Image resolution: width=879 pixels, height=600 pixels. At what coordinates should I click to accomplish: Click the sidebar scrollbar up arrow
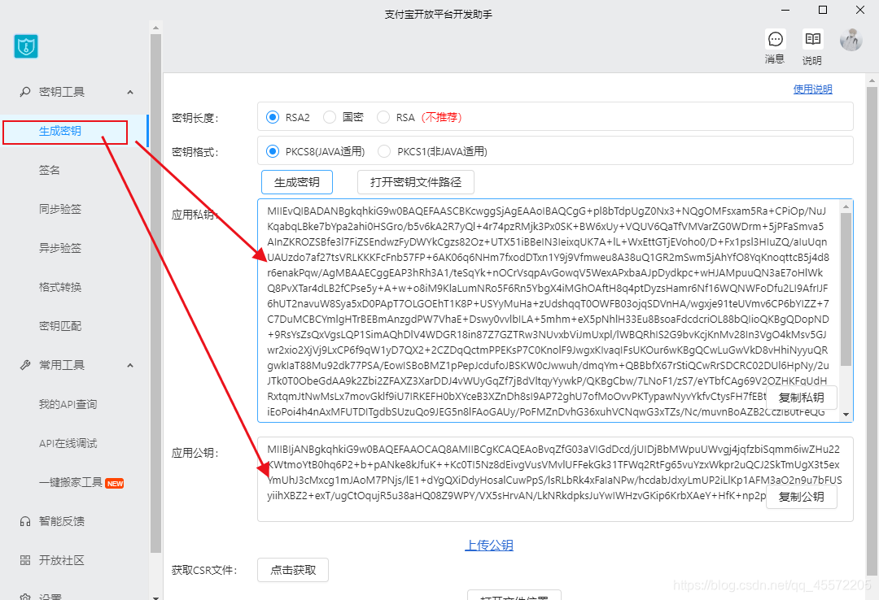point(155,28)
